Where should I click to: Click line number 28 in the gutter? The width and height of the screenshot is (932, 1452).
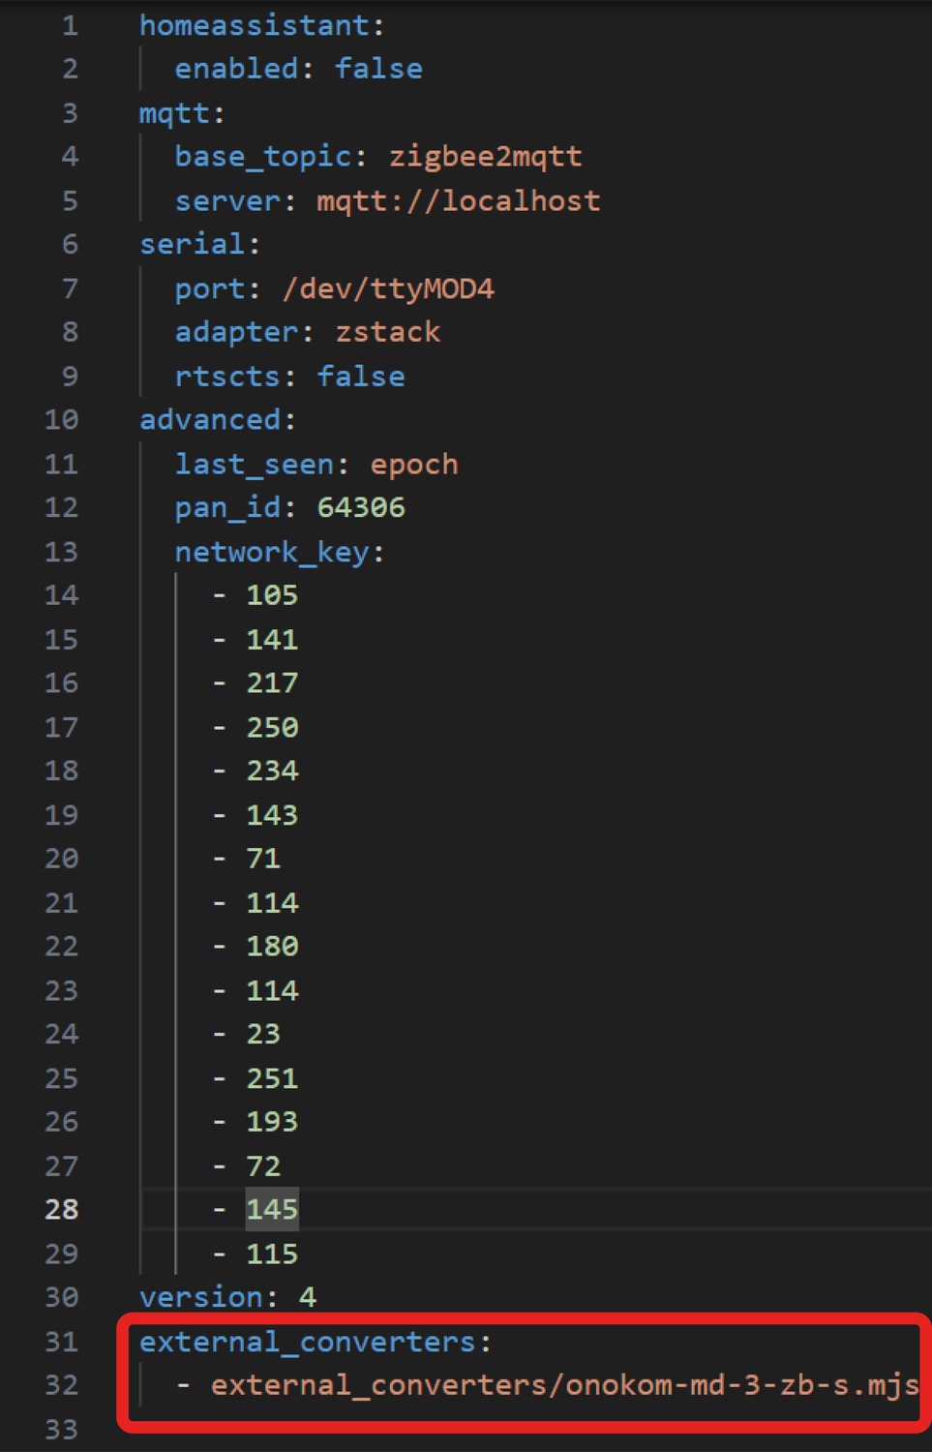(x=61, y=1209)
